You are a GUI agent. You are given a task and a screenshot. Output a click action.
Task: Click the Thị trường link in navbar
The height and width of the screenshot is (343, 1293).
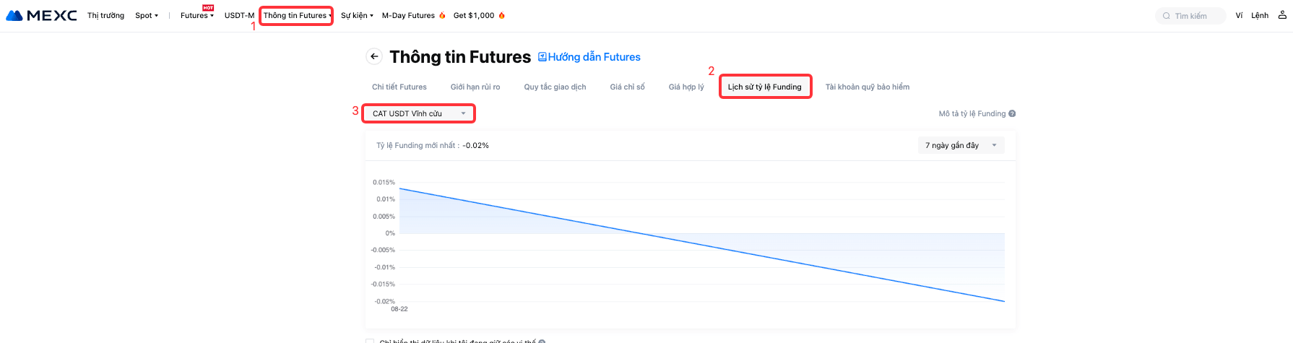tap(105, 15)
